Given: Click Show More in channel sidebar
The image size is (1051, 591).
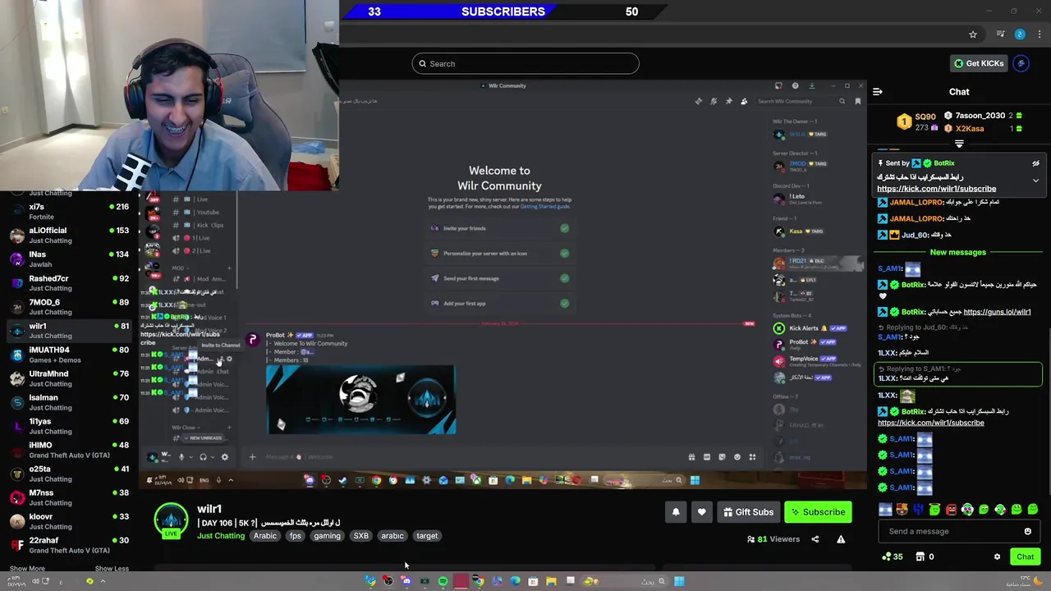Looking at the screenshot, I should pyautogui.click(x=27, y=568).
